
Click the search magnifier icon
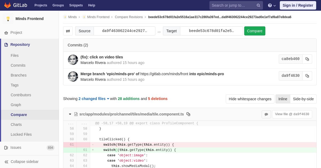258,5
